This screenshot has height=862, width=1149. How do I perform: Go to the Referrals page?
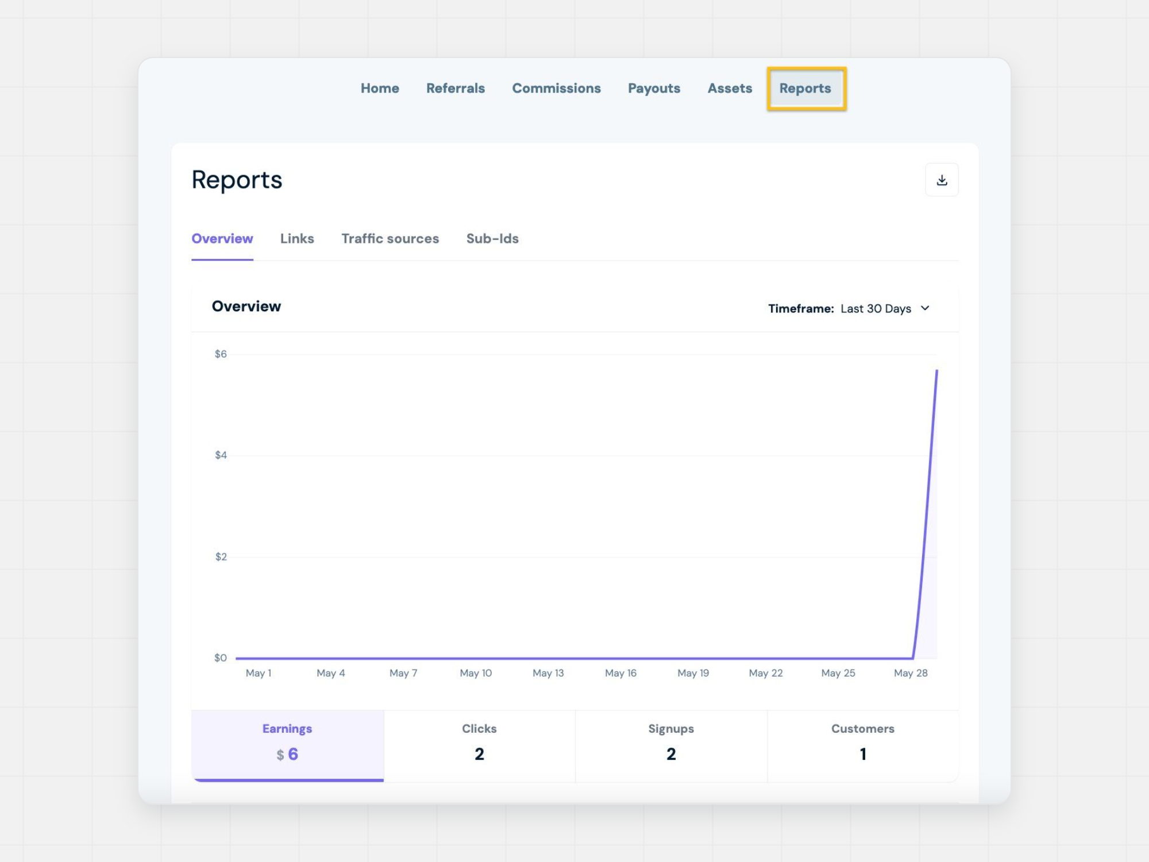(x=456, y=88)
